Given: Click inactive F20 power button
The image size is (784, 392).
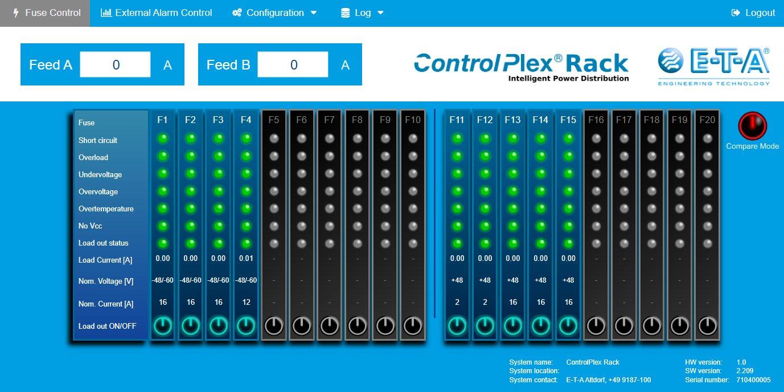Looking at the screenshot, I should coord(708,325).
